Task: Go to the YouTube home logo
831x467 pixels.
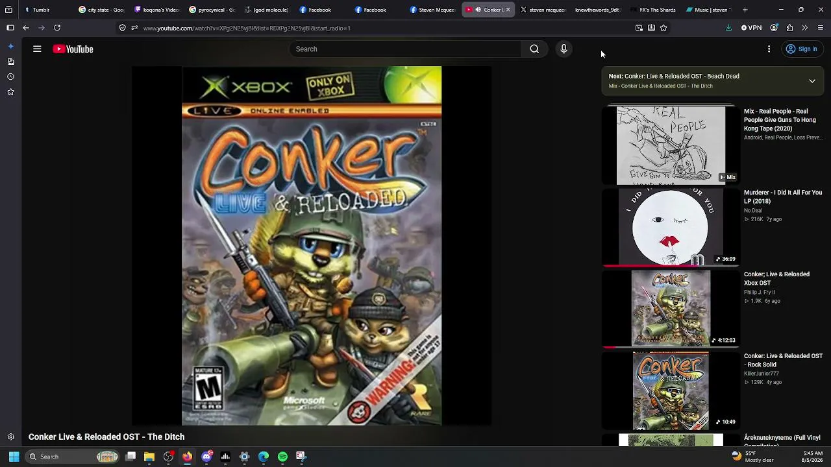Action: point(73,49)
